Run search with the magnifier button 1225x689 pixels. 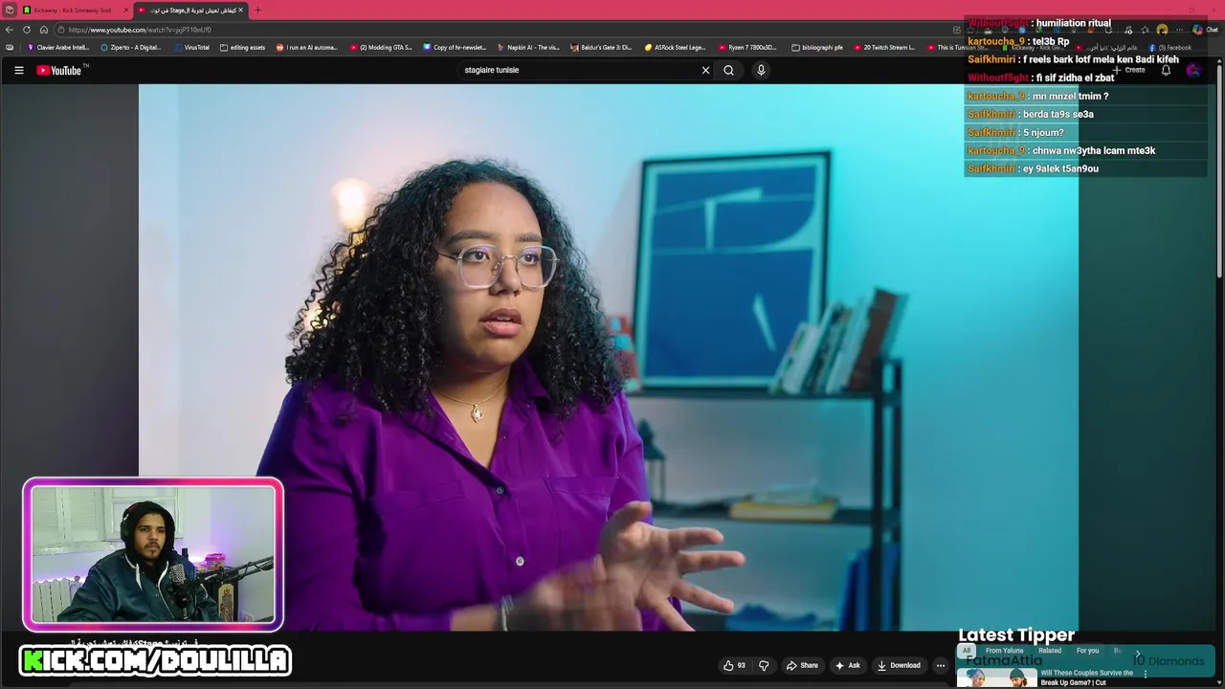point(728,70)
